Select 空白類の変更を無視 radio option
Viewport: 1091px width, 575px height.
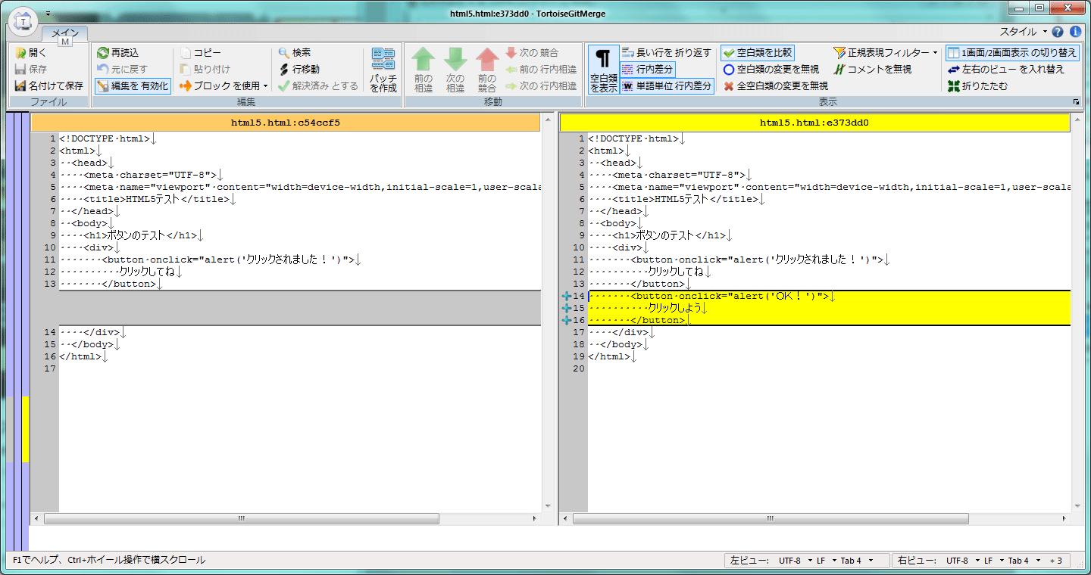click(x=729, y=70)
